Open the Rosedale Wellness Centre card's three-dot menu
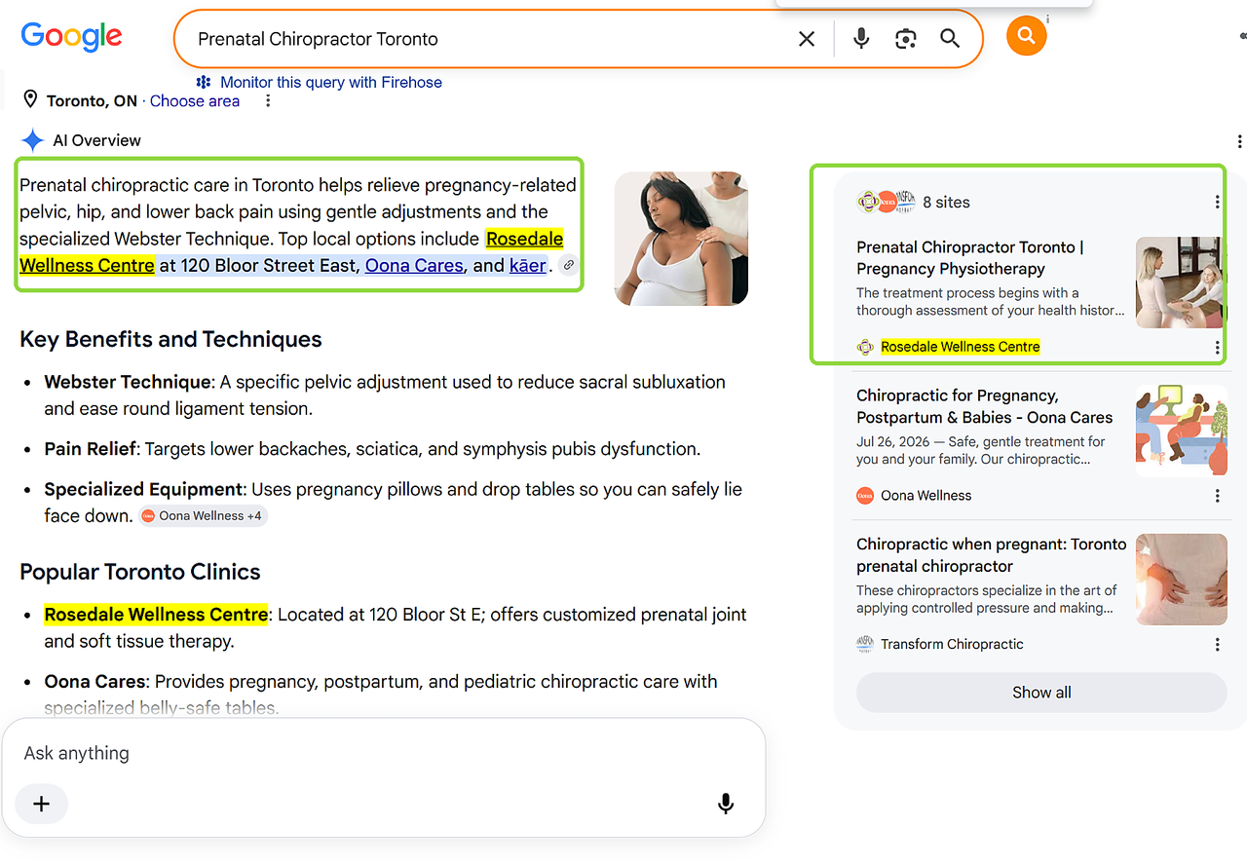1247x865 pixels. 1217,348
